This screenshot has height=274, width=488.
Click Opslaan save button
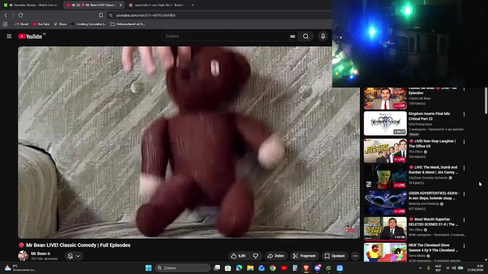click(334, 256)
